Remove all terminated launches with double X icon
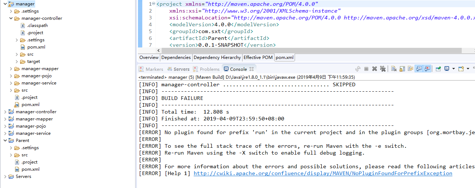The image size is (475, 188). [383, 69]
